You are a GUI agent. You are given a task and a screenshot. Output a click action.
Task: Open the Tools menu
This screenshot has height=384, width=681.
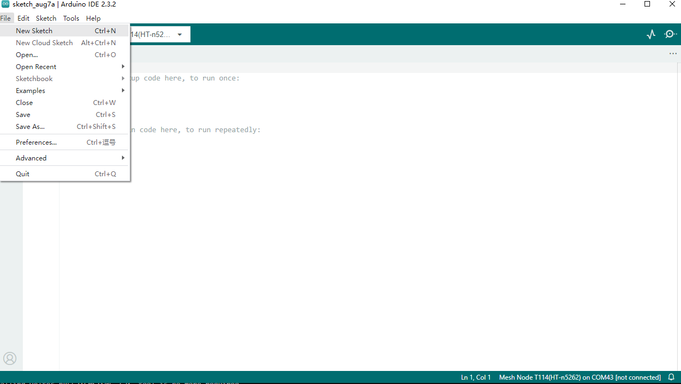pos(71,18)
